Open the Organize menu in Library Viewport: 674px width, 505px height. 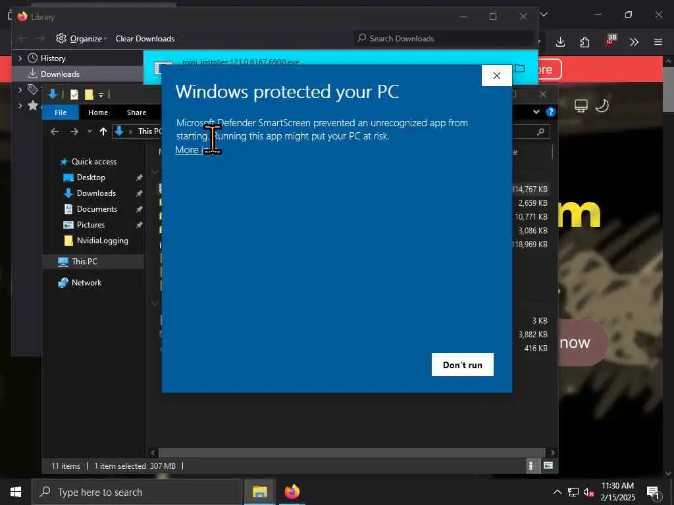(x=81, y=39)
